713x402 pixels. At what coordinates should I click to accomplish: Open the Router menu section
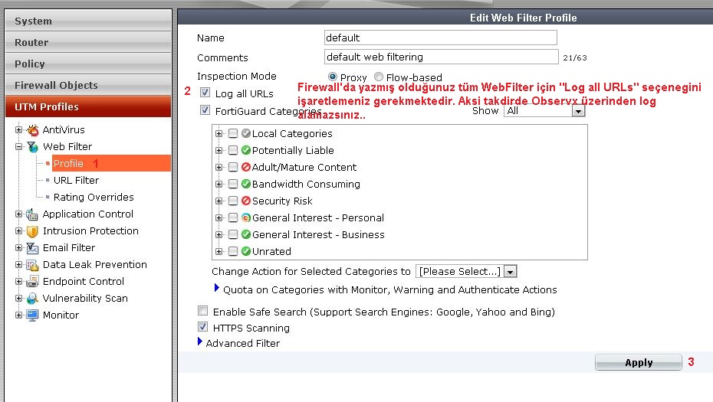pyautogui.click(x=88, y=42)
